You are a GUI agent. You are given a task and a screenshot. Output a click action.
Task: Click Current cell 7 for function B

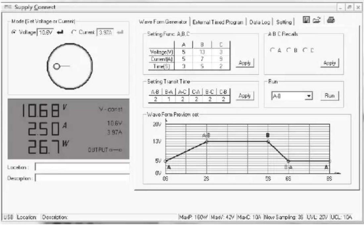click(202, 59)
